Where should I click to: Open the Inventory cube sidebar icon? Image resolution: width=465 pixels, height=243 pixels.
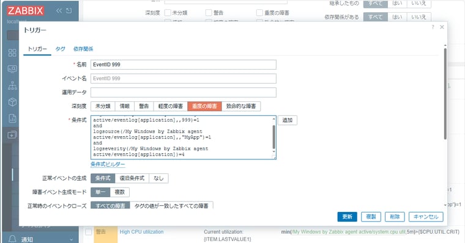click(12, 102)
